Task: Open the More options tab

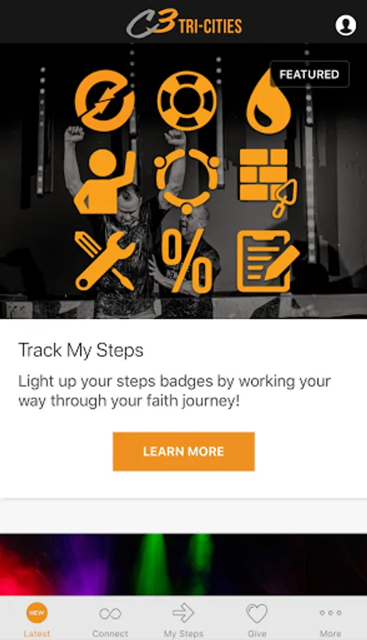Action: [330, 619]
